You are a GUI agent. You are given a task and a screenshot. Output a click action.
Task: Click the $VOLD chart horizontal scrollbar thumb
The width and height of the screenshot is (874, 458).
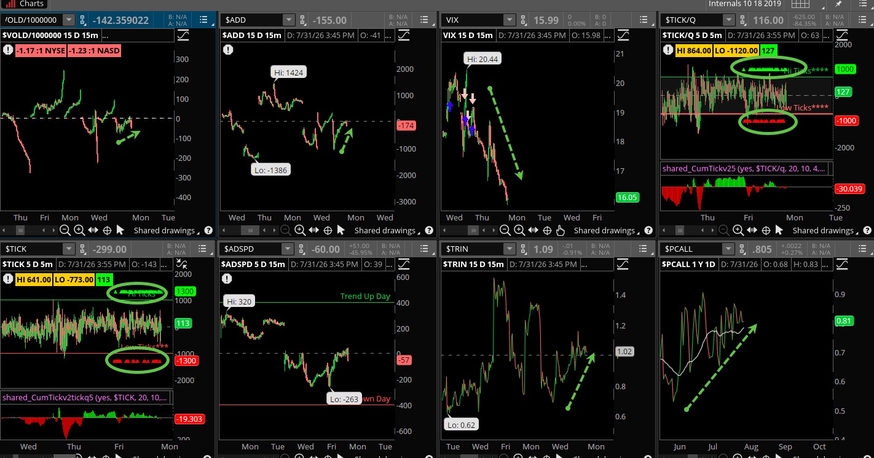(20, 230)
